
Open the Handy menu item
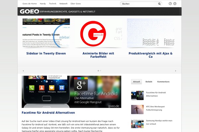[43, 4]
